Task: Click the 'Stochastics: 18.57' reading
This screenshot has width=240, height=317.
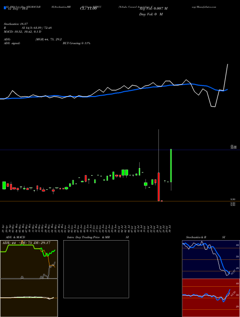Action: (16, 24)
